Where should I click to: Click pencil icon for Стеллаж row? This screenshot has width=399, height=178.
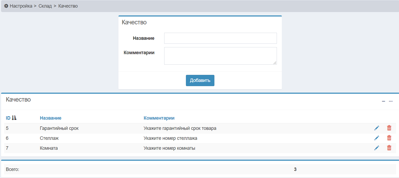377,138
